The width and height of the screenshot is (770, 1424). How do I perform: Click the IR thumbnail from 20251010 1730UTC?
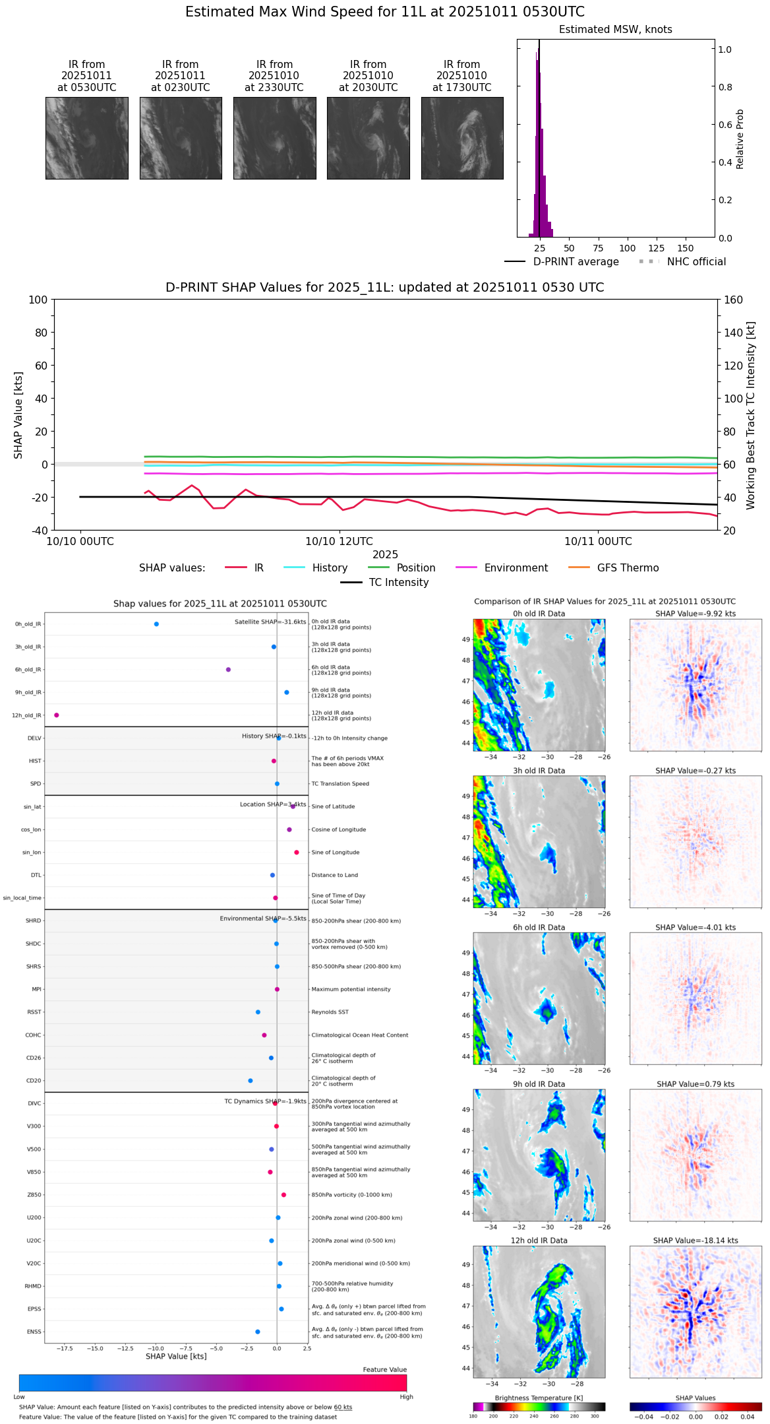pyautogui.click(x=462, y=138)
